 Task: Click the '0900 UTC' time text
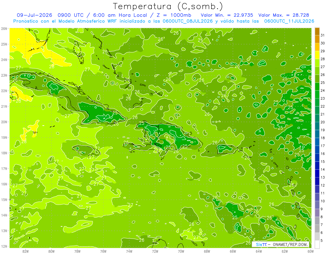[71, 15]
